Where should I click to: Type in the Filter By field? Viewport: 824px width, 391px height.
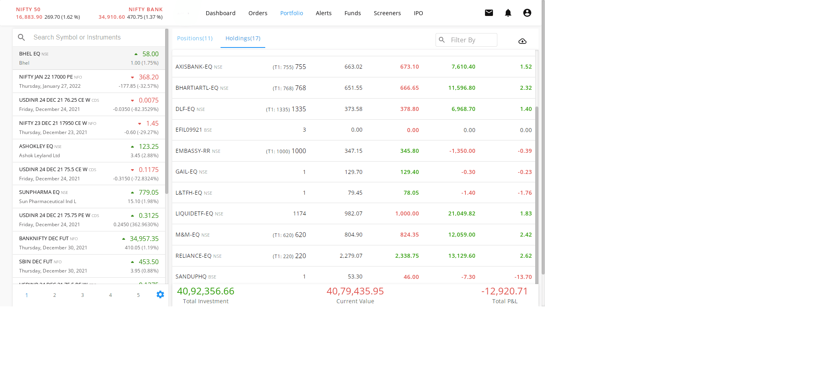(472, 40)
